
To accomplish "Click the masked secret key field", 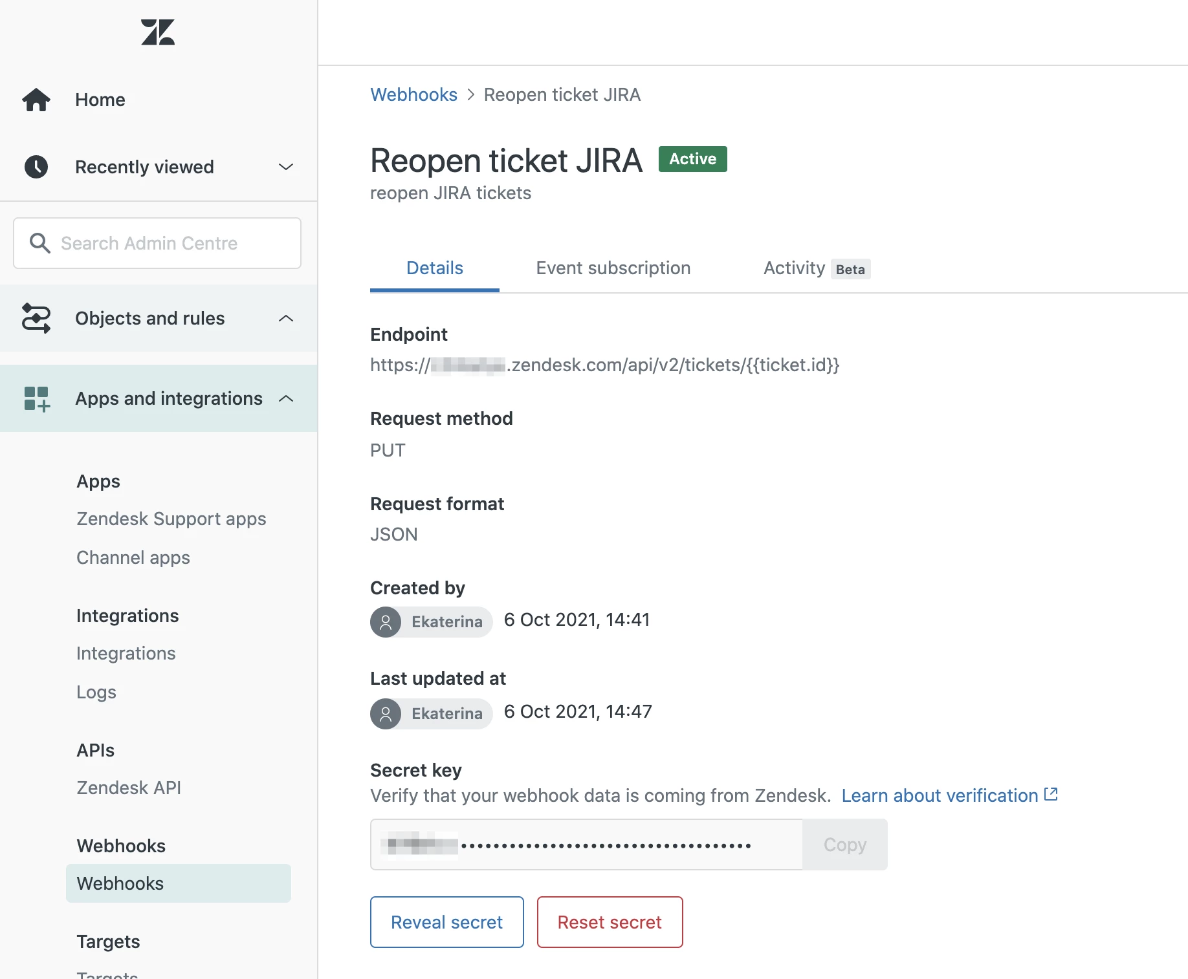I will (x=586, y=845).
